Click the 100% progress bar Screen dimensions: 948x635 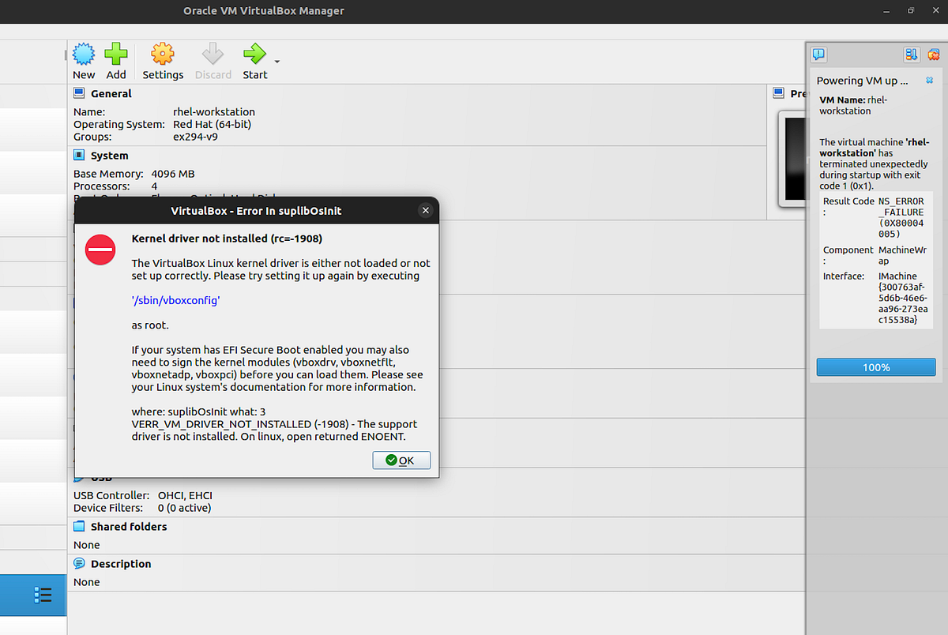(876, 366)
